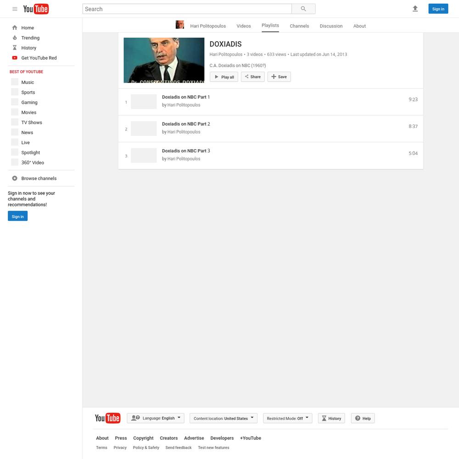Open 360° Video in sidebar

pos(33,162)
